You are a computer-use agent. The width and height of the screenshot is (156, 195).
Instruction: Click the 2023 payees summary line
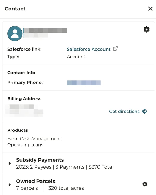[x=65, y=167]
